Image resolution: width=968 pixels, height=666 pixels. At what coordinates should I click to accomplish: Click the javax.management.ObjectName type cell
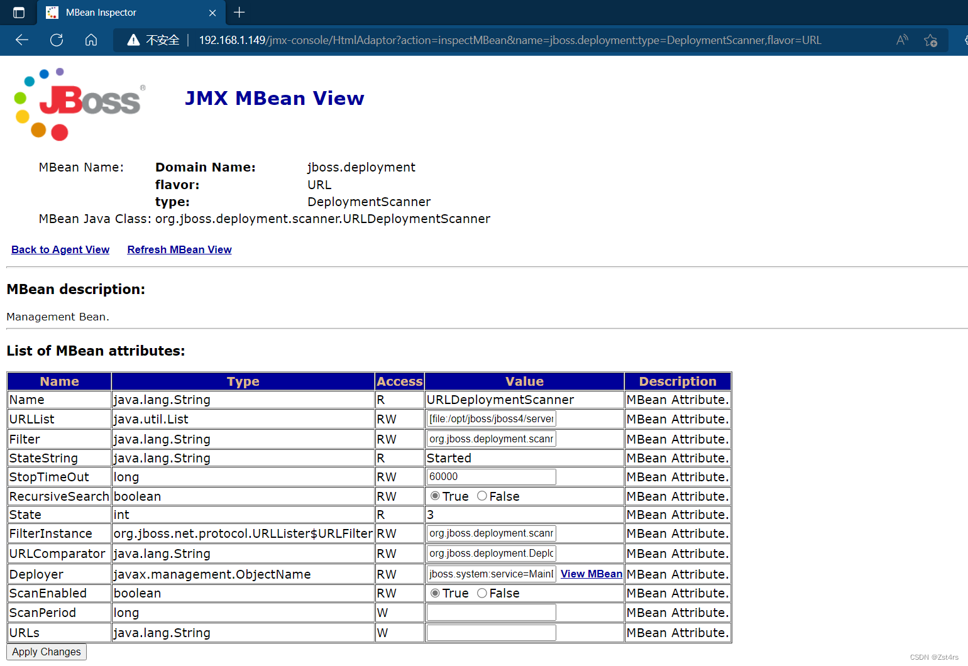click(243, 574)
